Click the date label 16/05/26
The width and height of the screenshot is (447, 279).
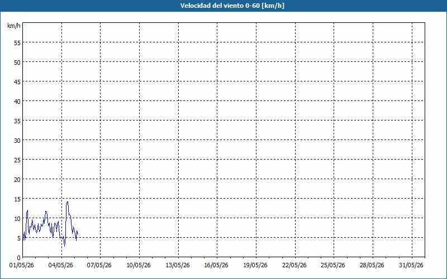coord(216,266)
